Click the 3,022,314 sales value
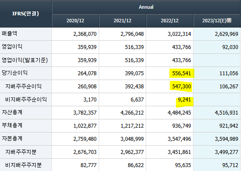 [x=179, y=34]
